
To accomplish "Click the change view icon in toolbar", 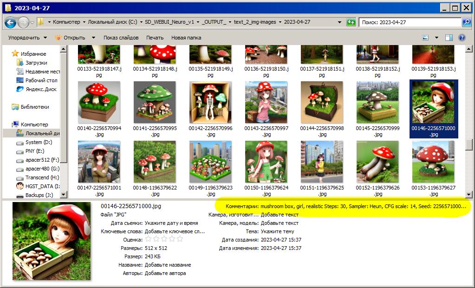I will [x=425, y=38].
